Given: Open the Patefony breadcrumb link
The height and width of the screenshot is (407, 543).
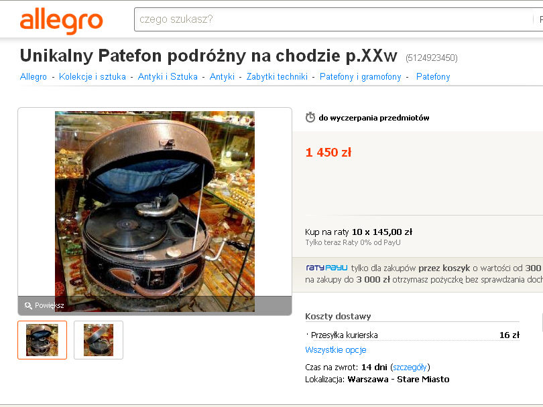Looking at the screenshot, I should tap(433, 76).
